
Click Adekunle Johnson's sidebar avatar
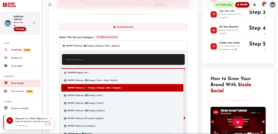point(8,23)
